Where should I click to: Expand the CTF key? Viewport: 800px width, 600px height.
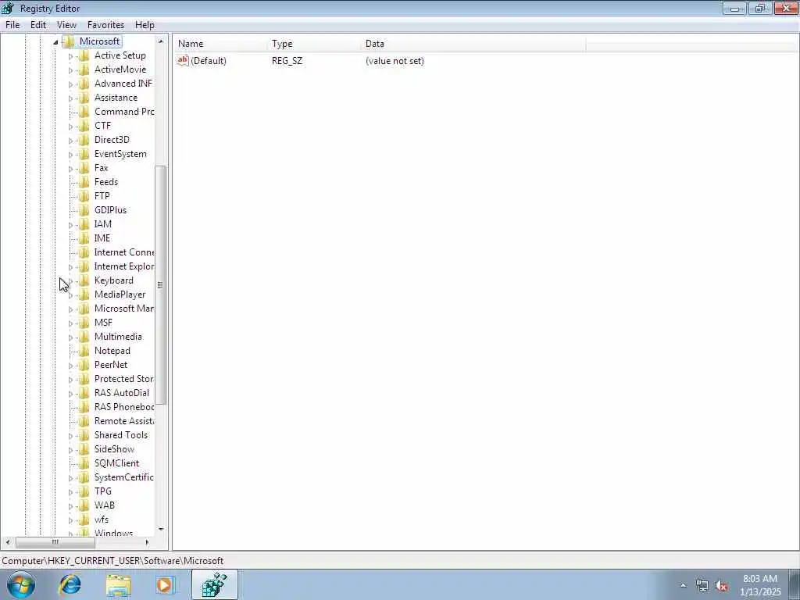(70, 126)
